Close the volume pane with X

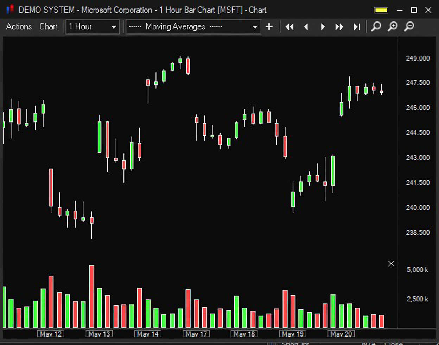[x=391, y=263]
